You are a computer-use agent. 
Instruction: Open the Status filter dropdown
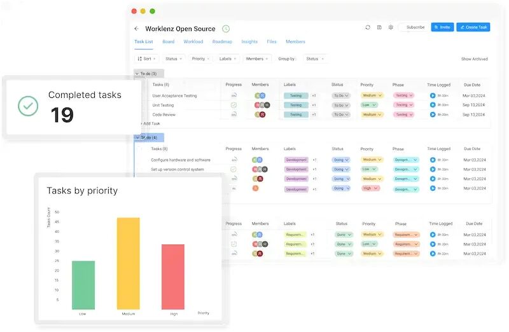click(174, 59)
